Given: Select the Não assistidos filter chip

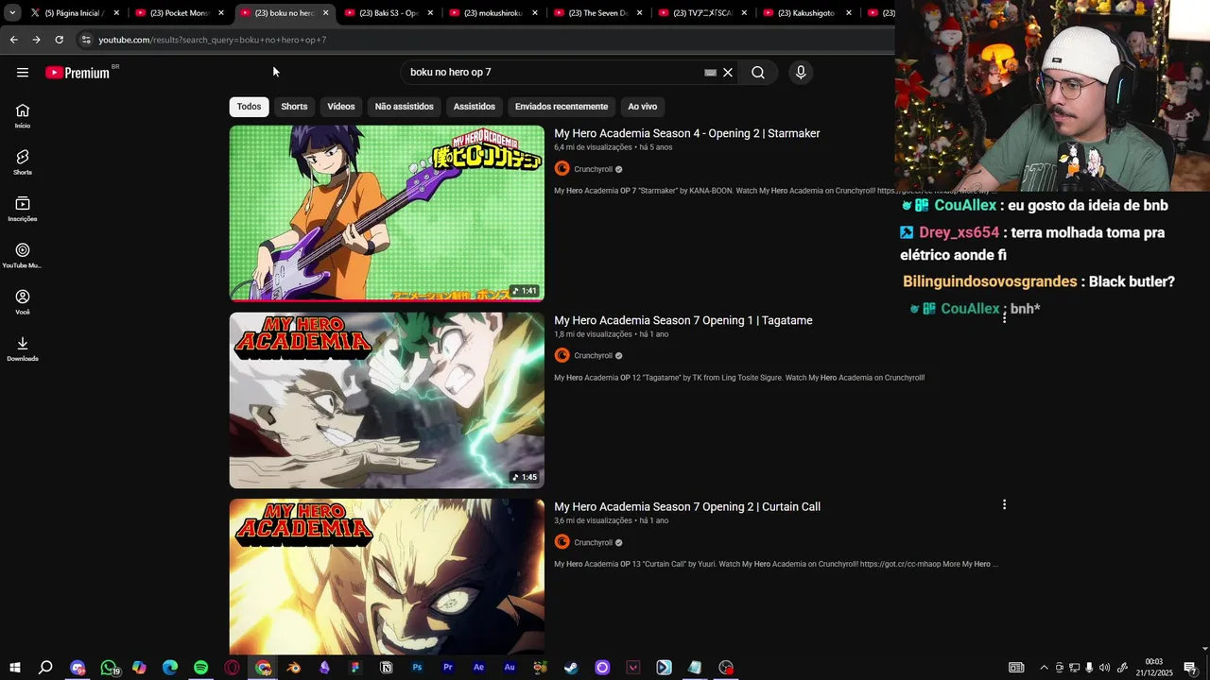Looking at the screenshot, I should pyautogui.click(x=405, y=107).
